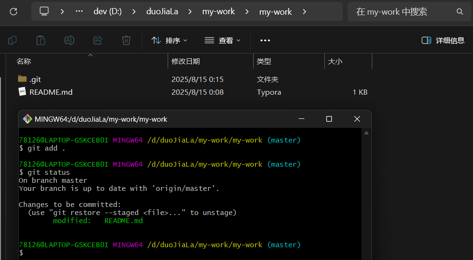Click the MINGW64 terminal title bar text
The height and width of the screenshot is (260, 473).
click(101, 119)
